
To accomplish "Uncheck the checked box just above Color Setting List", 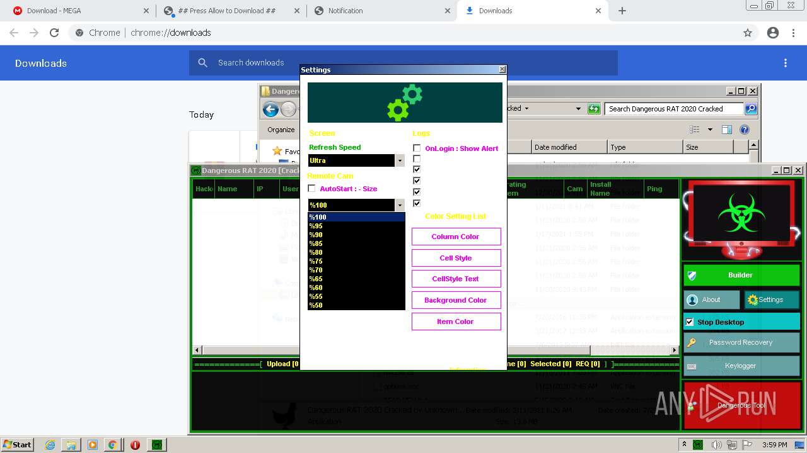I will click(x=417, y=203).
